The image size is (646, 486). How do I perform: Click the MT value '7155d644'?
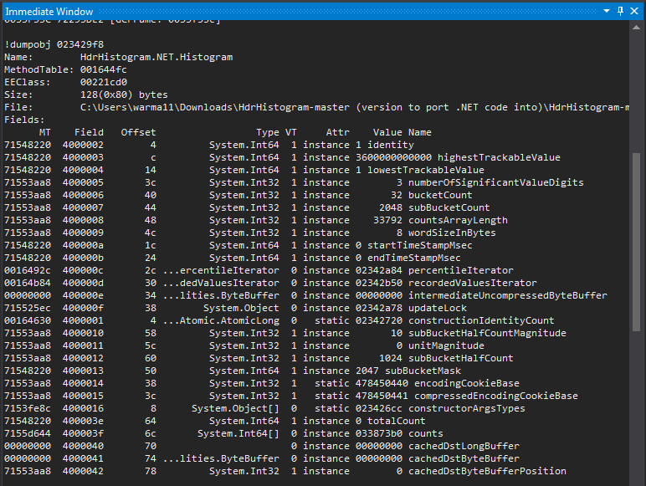pyautogui.click(x=28, y=434)
